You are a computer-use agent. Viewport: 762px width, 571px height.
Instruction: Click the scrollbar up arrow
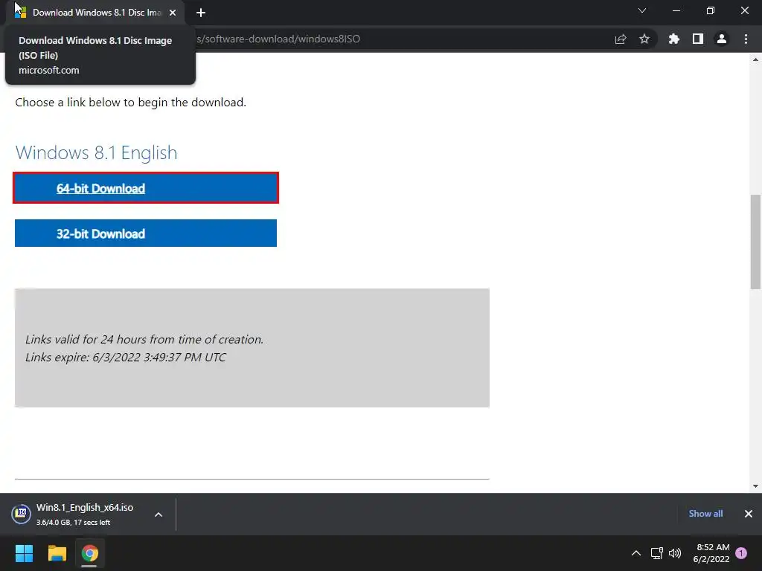[755, 59]
